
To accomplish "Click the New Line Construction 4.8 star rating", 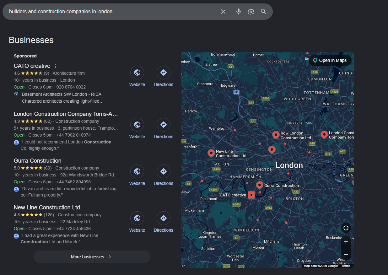I will click(x=32, y=215).
